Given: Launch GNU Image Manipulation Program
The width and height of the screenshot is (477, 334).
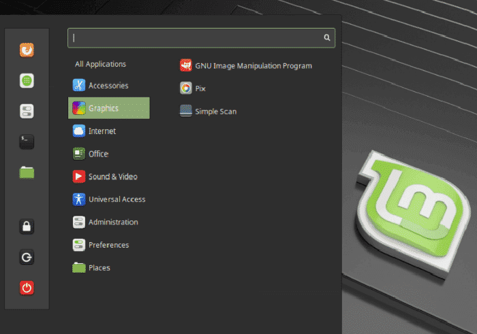Looking at the screenshot, I should (x=246, y=65).
